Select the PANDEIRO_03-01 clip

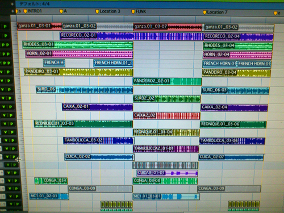[78, 72]
